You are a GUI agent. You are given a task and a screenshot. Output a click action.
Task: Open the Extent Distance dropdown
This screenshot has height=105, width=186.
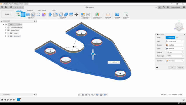pos(175,49)
